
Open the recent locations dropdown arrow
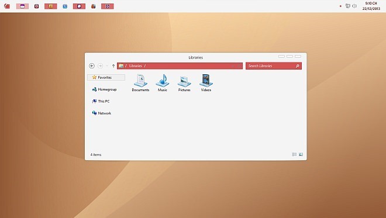pyautogui.click(x=107, y=66)
